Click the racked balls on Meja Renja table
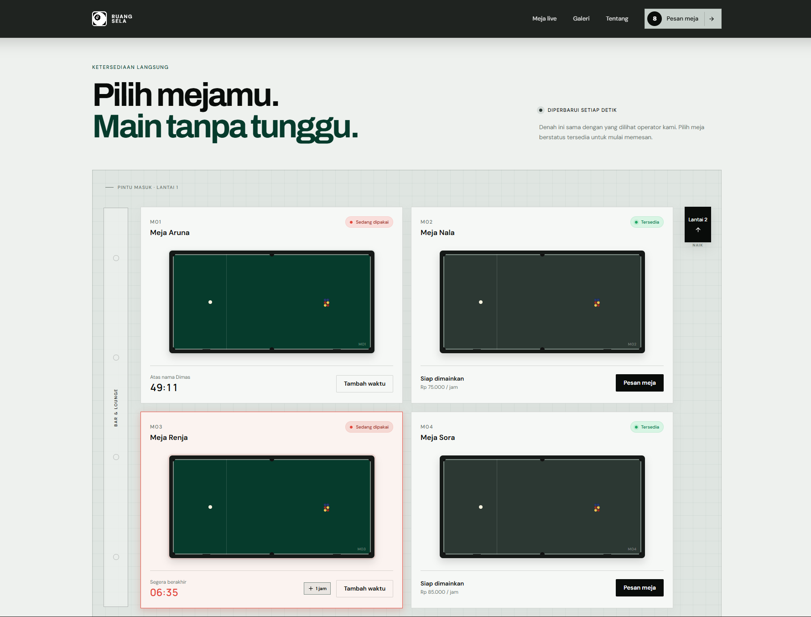The height and width of the screenshot is (617, 811). tap(327, 507)
